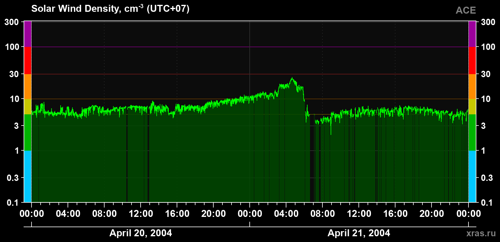Click the yellow color band on left scale

tap(28, 106)
